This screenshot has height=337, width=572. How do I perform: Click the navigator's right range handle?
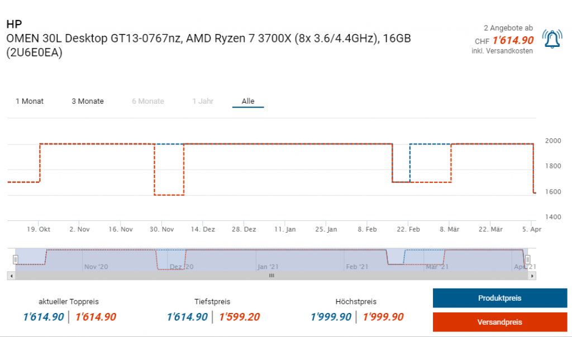527,259
